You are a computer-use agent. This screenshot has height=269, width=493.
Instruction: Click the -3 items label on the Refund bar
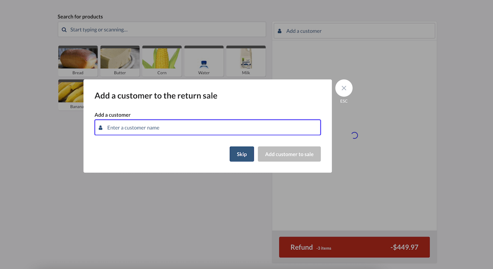point(324,248)
